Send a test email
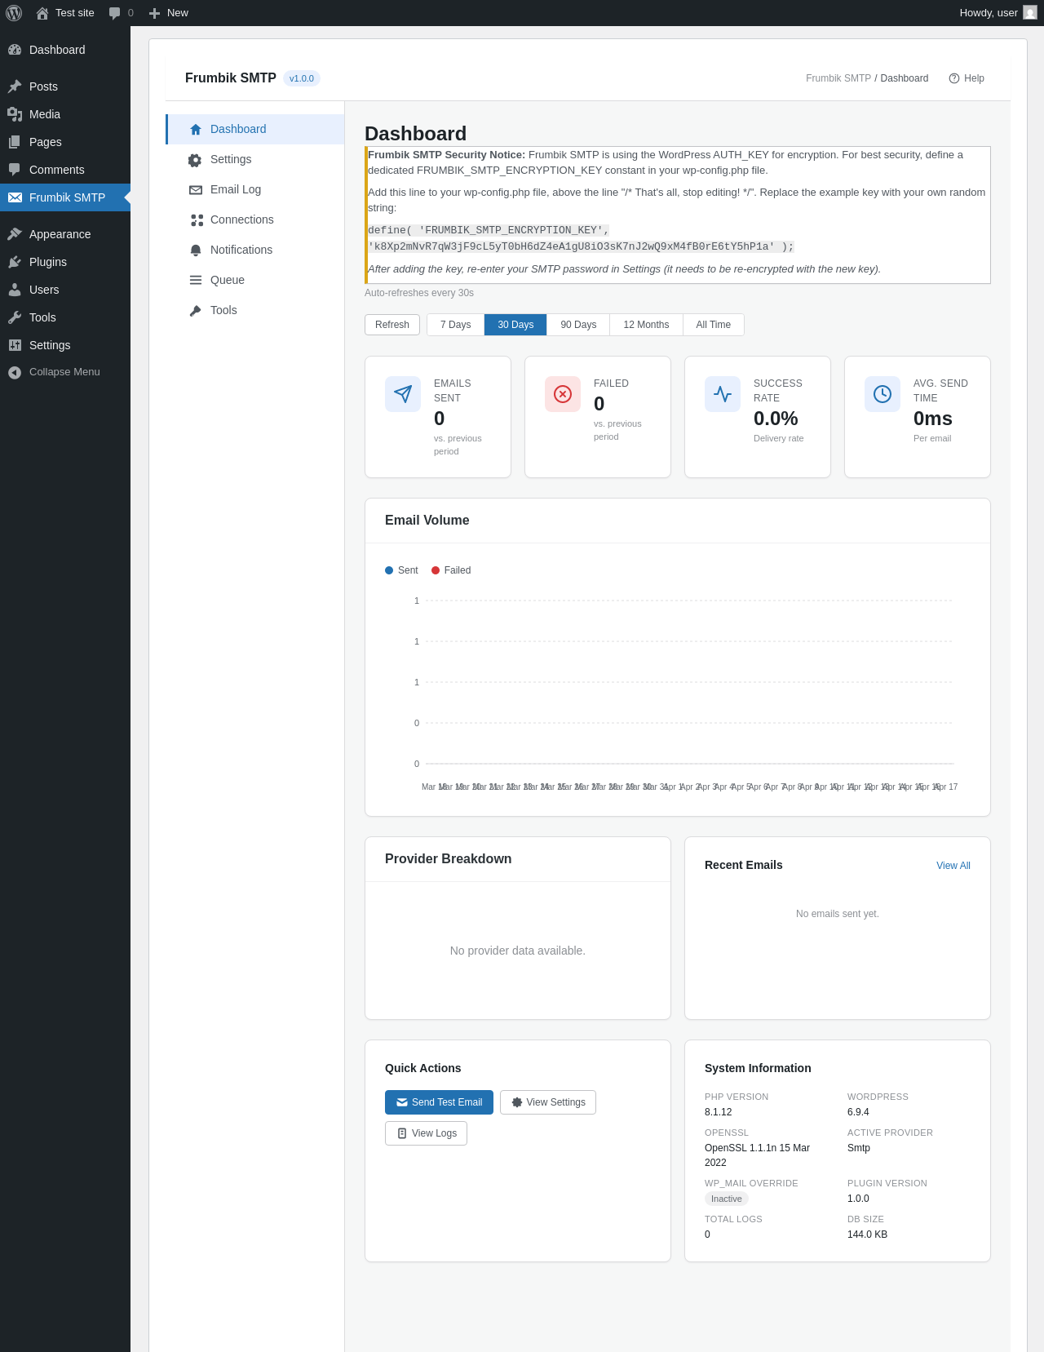The image size is (1044, 1352). click(439, 1102)
